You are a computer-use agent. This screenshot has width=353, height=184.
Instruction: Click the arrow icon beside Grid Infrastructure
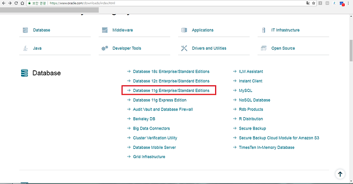tap(129, 157)
